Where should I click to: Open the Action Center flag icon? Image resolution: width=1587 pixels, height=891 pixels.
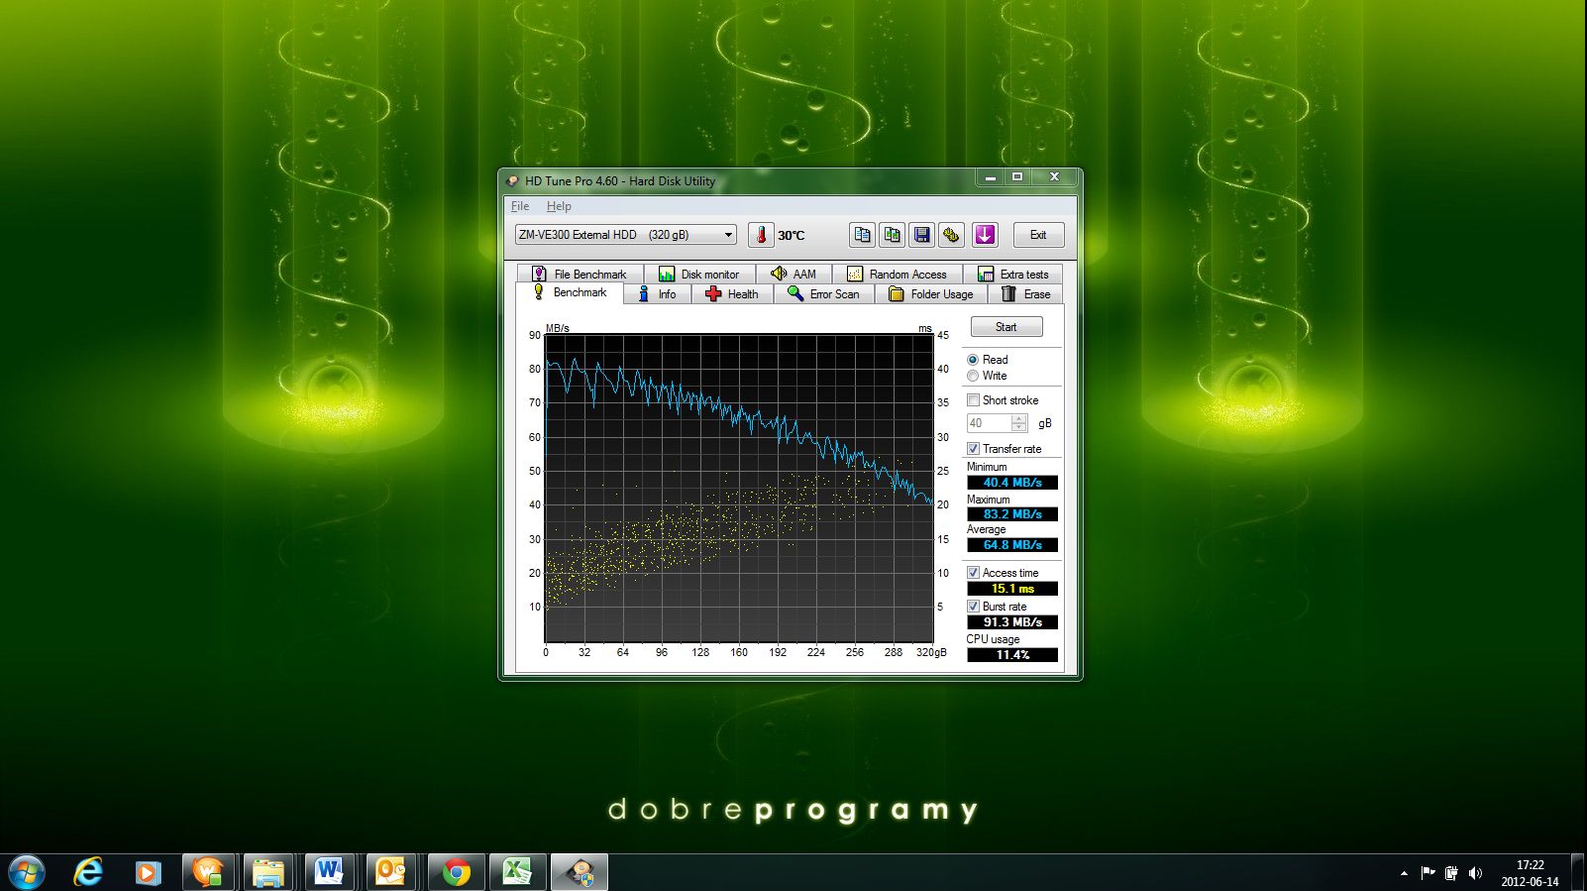point(1428,873)
